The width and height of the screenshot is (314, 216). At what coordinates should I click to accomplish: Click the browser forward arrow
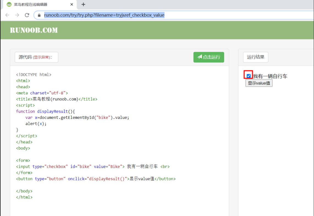[17, 15]
